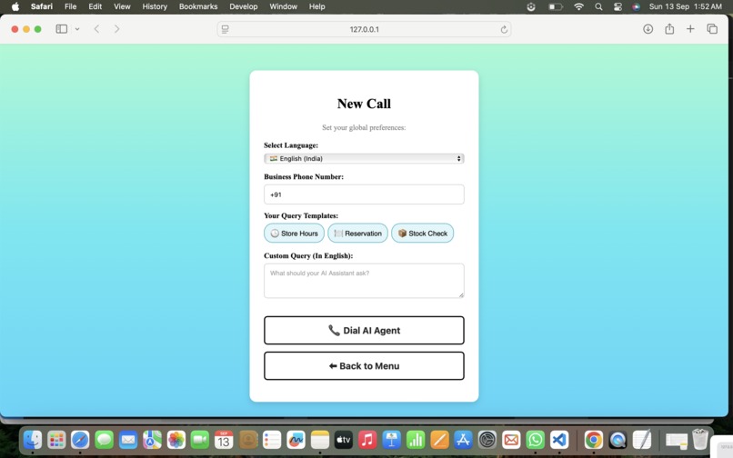Open the Apple menu
Screen dimensions: 733x458
15,6
